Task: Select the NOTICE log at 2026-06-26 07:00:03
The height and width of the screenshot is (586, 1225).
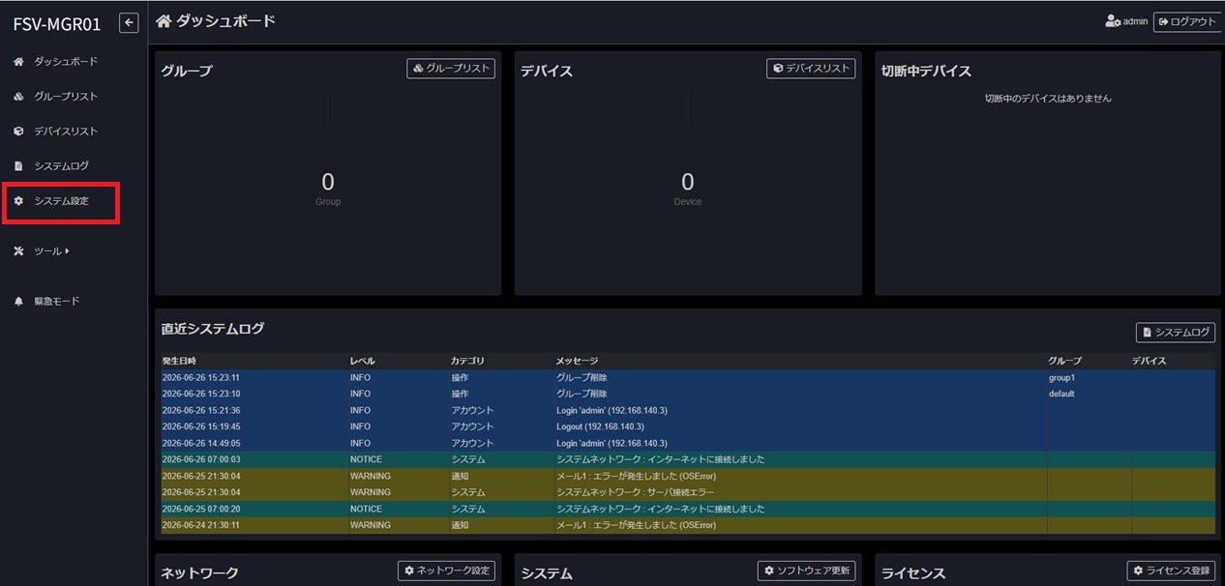Action: (x=688, y=459)
